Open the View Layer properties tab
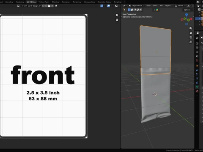Screen dimensions: 203x152 click(197, 52)
